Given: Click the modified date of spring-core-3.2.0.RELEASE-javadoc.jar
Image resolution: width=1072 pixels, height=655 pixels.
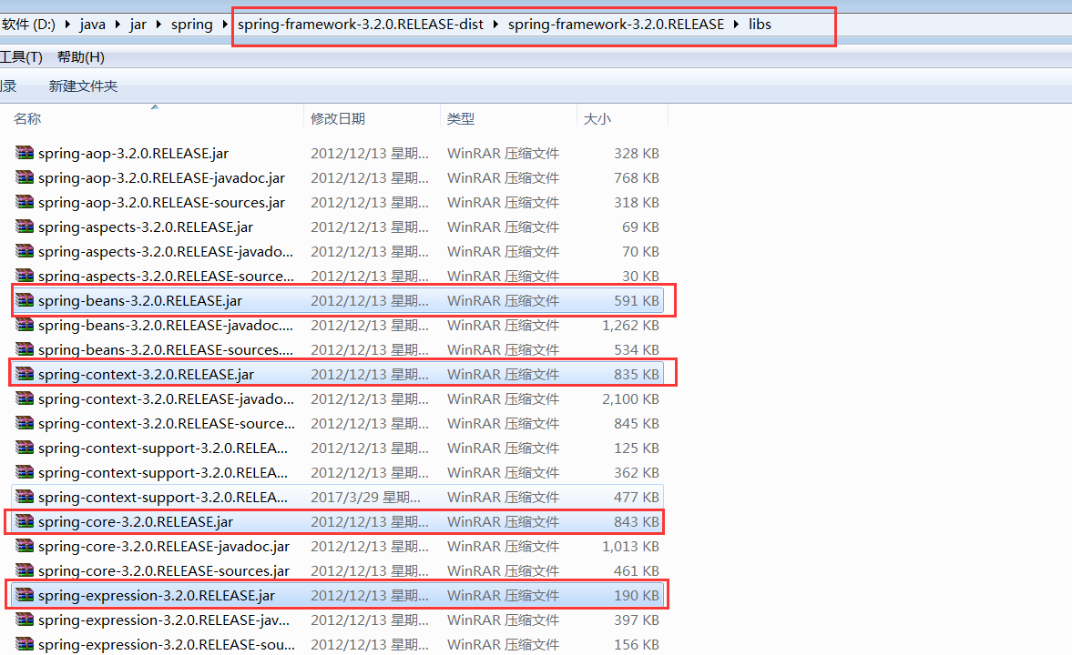Looking at the screenshot, I should (370, 547).
